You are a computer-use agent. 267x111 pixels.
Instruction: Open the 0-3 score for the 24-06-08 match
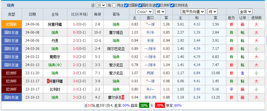[76, 32]
